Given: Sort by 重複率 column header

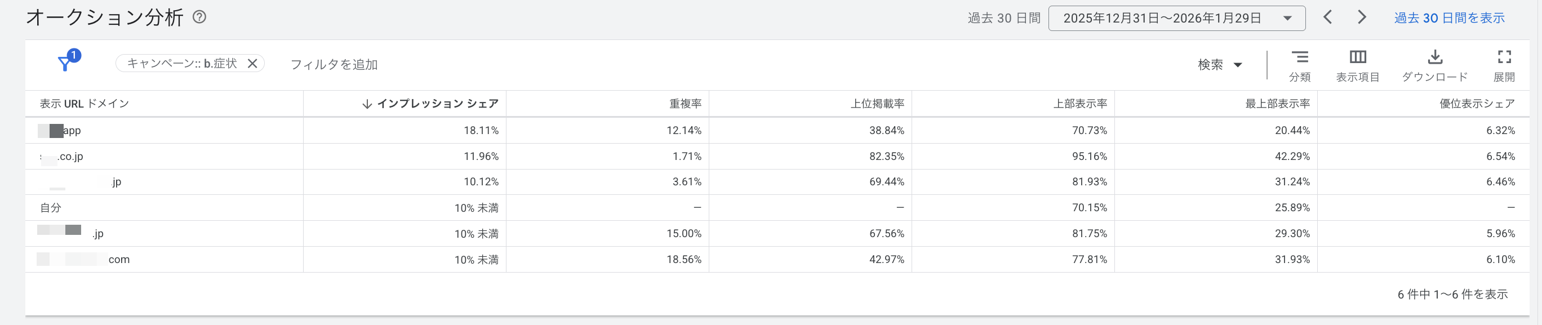Looking at the screenshot, I should pos(685,104).
